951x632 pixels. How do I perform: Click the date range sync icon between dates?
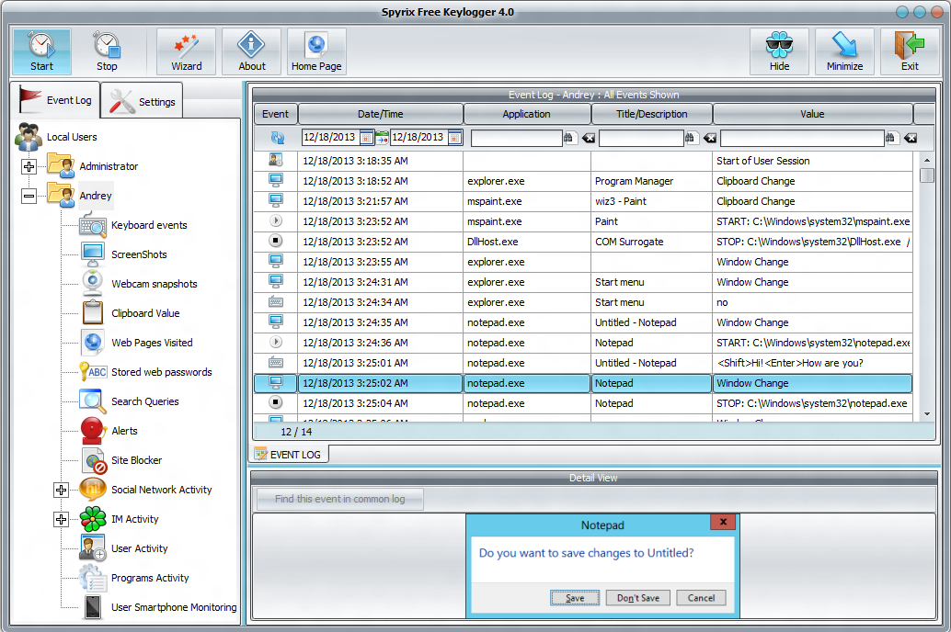382,138
